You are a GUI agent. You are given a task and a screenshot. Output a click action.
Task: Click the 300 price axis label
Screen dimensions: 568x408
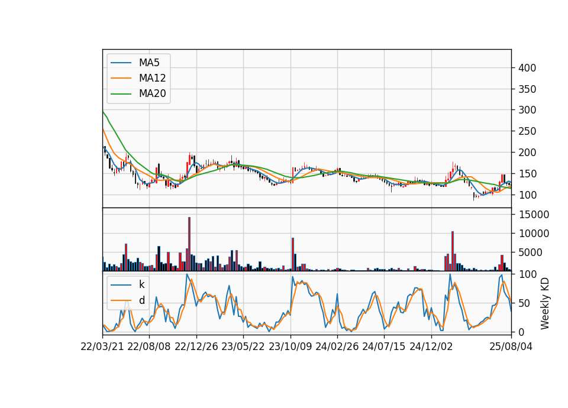click(527, 110)
